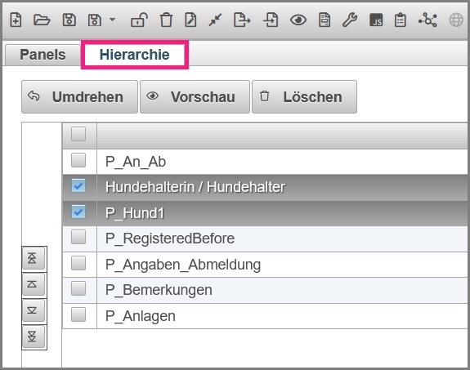Switch to the Panels tab
470x370 pixels.
pos(43,55)
